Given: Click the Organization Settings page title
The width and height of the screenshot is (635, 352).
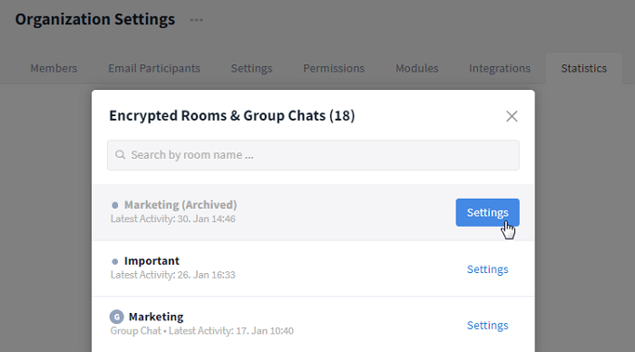Looking at the screenshot, I should pos(95,19).
